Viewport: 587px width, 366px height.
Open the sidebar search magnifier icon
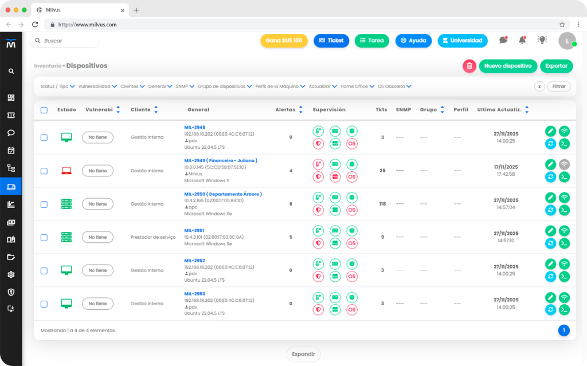(x=11, y=71)
